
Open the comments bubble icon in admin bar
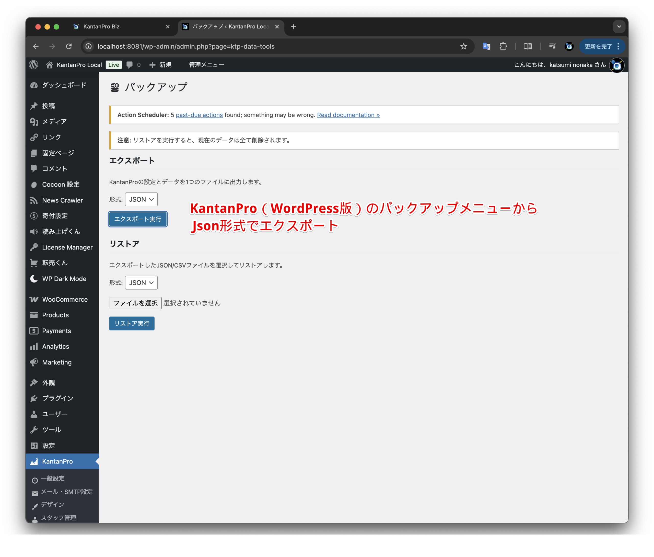tap(129, 65)
